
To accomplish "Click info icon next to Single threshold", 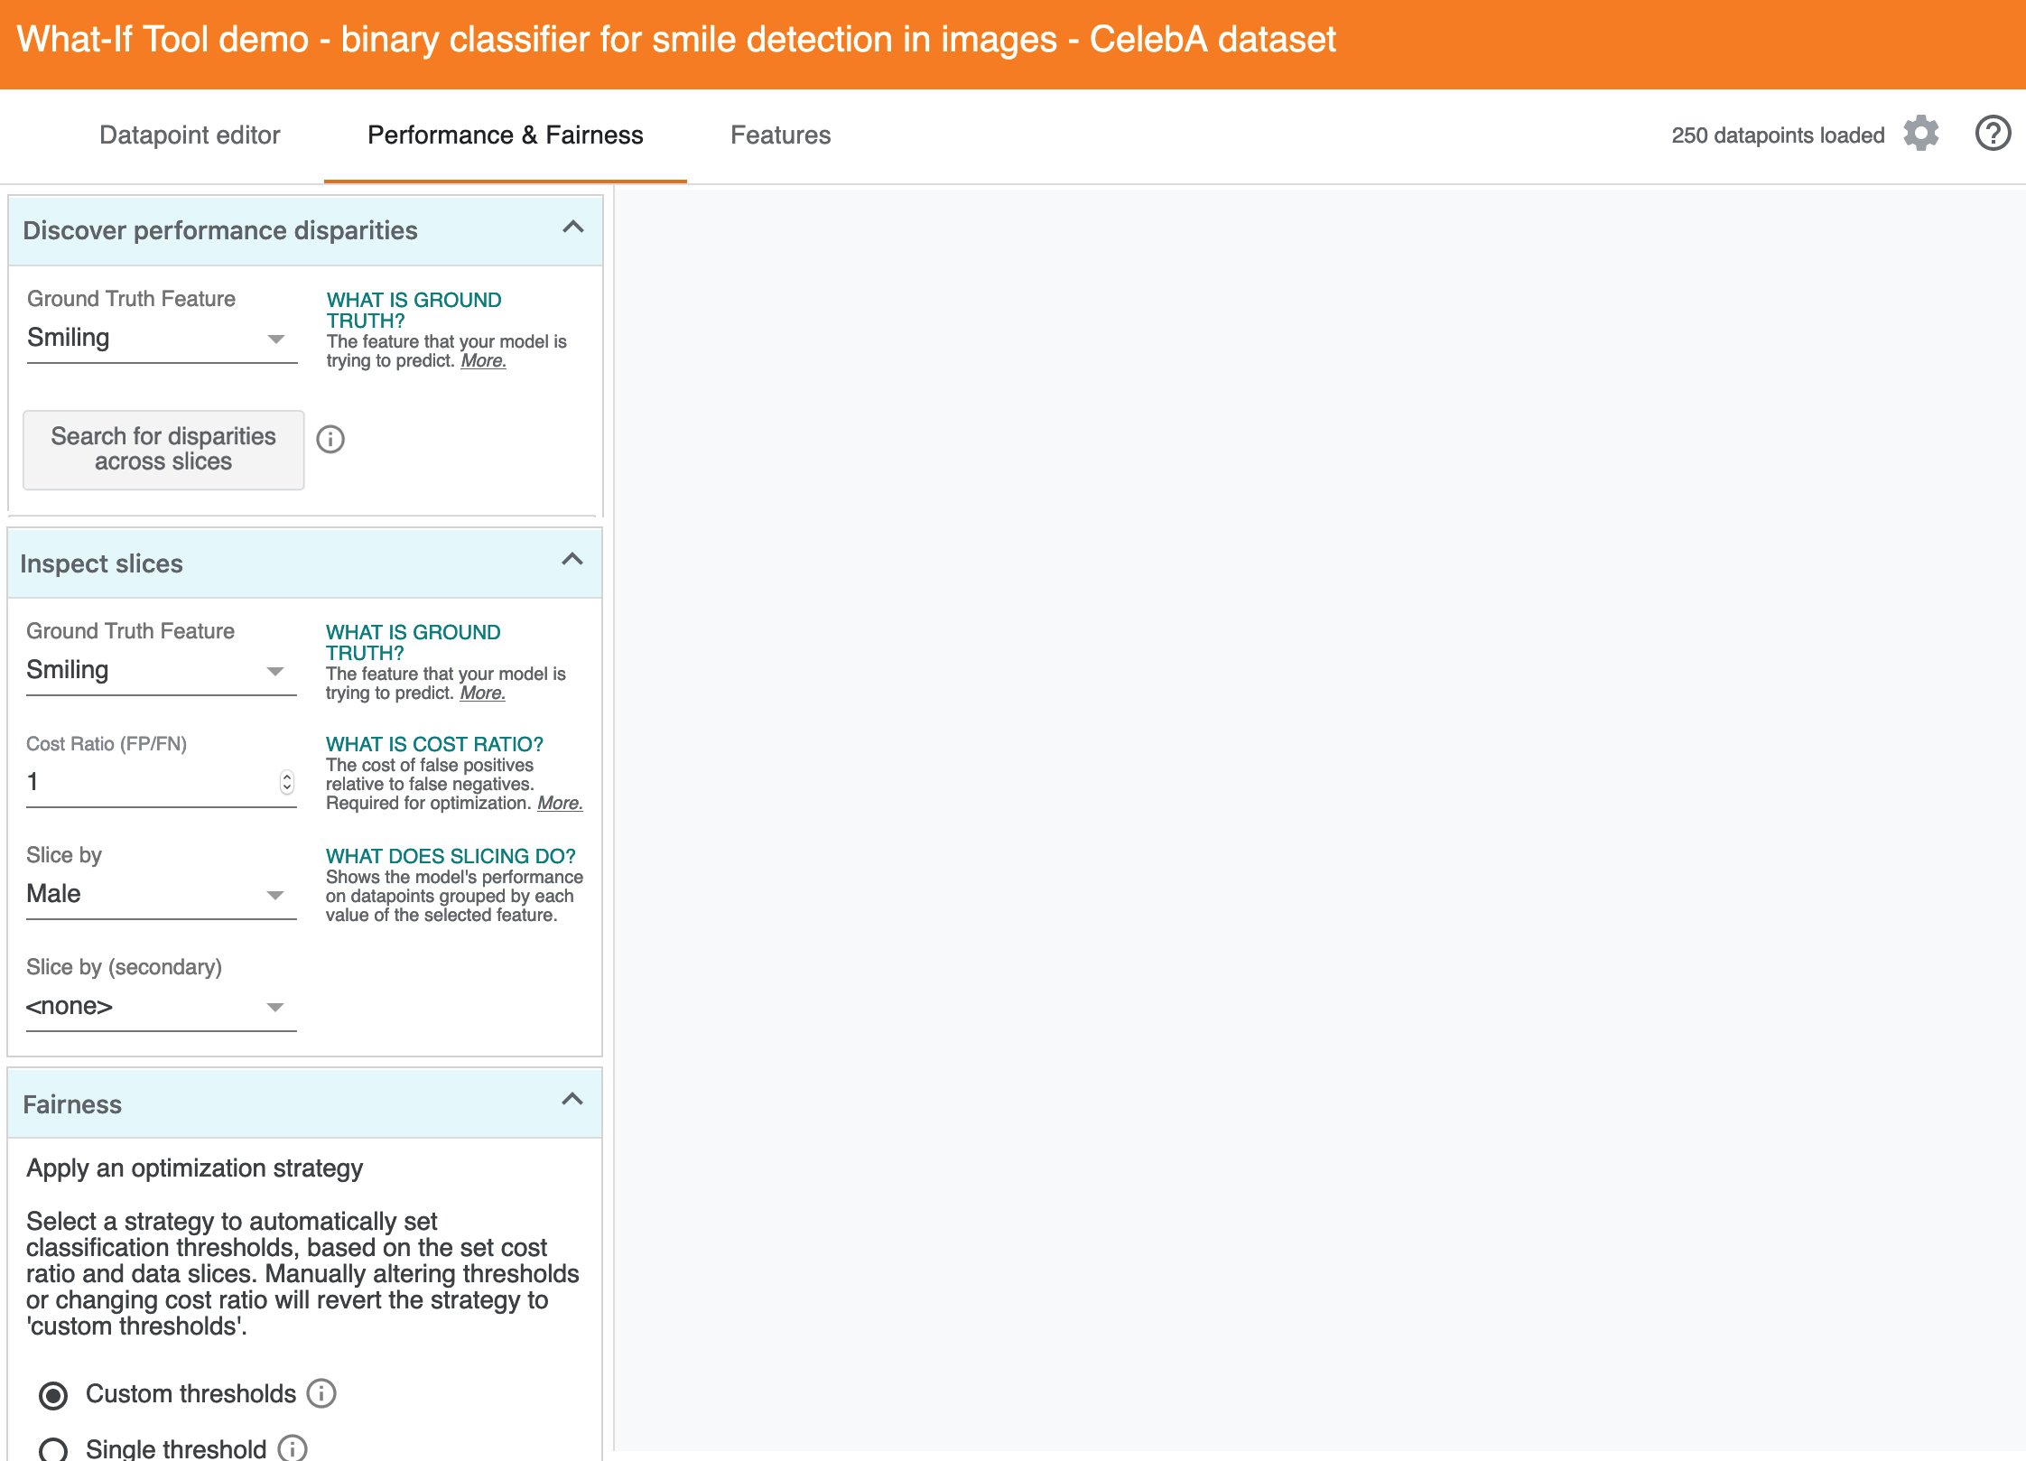I will (x=293, y=1447).
